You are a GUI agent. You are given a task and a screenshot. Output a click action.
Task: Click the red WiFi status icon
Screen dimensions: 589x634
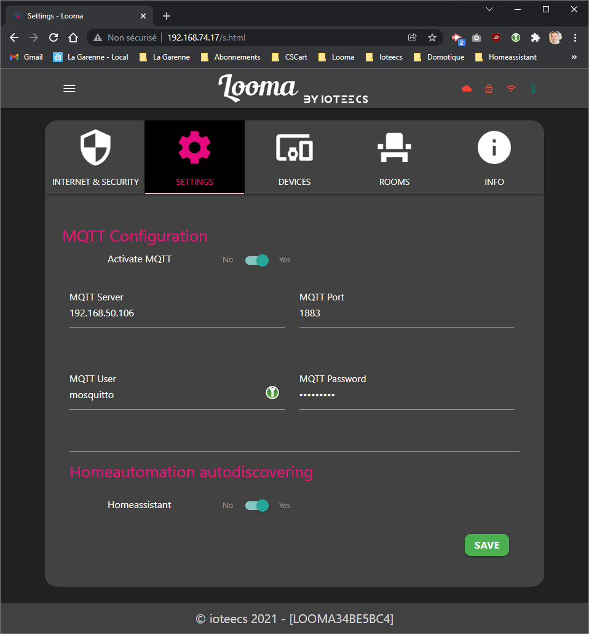tap(512, 88)
